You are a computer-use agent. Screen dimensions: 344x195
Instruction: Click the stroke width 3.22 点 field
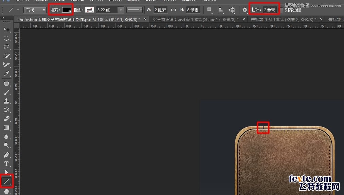coord(107,10)
